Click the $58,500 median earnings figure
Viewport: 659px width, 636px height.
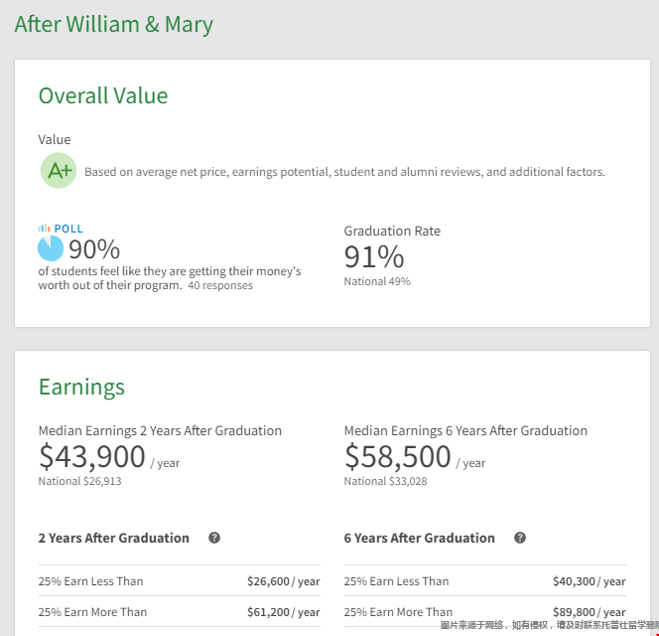(x=398, y=457)
